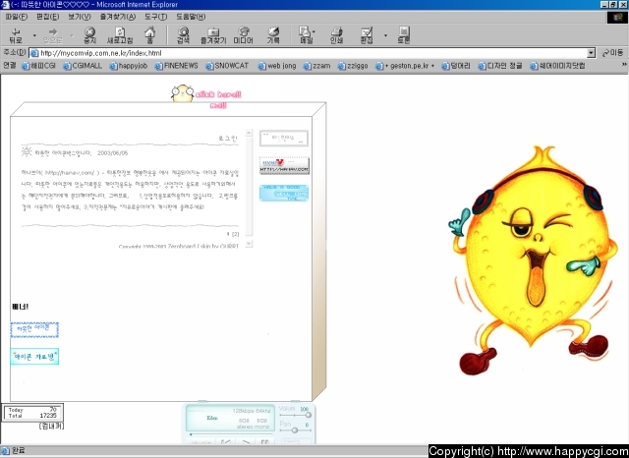
Task: Click the status bar 완료 text
Action: coord(19,451)
